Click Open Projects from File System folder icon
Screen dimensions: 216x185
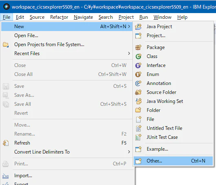click(x=6, y=45)
